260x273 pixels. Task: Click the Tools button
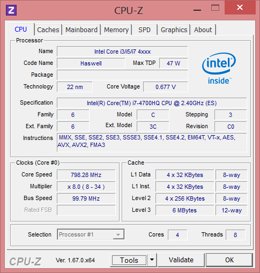pyautogui.click(x=129, y=260)
